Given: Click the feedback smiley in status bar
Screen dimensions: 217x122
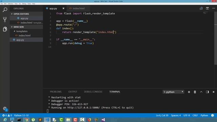Looking at the screenshot, I should (213, 115).
